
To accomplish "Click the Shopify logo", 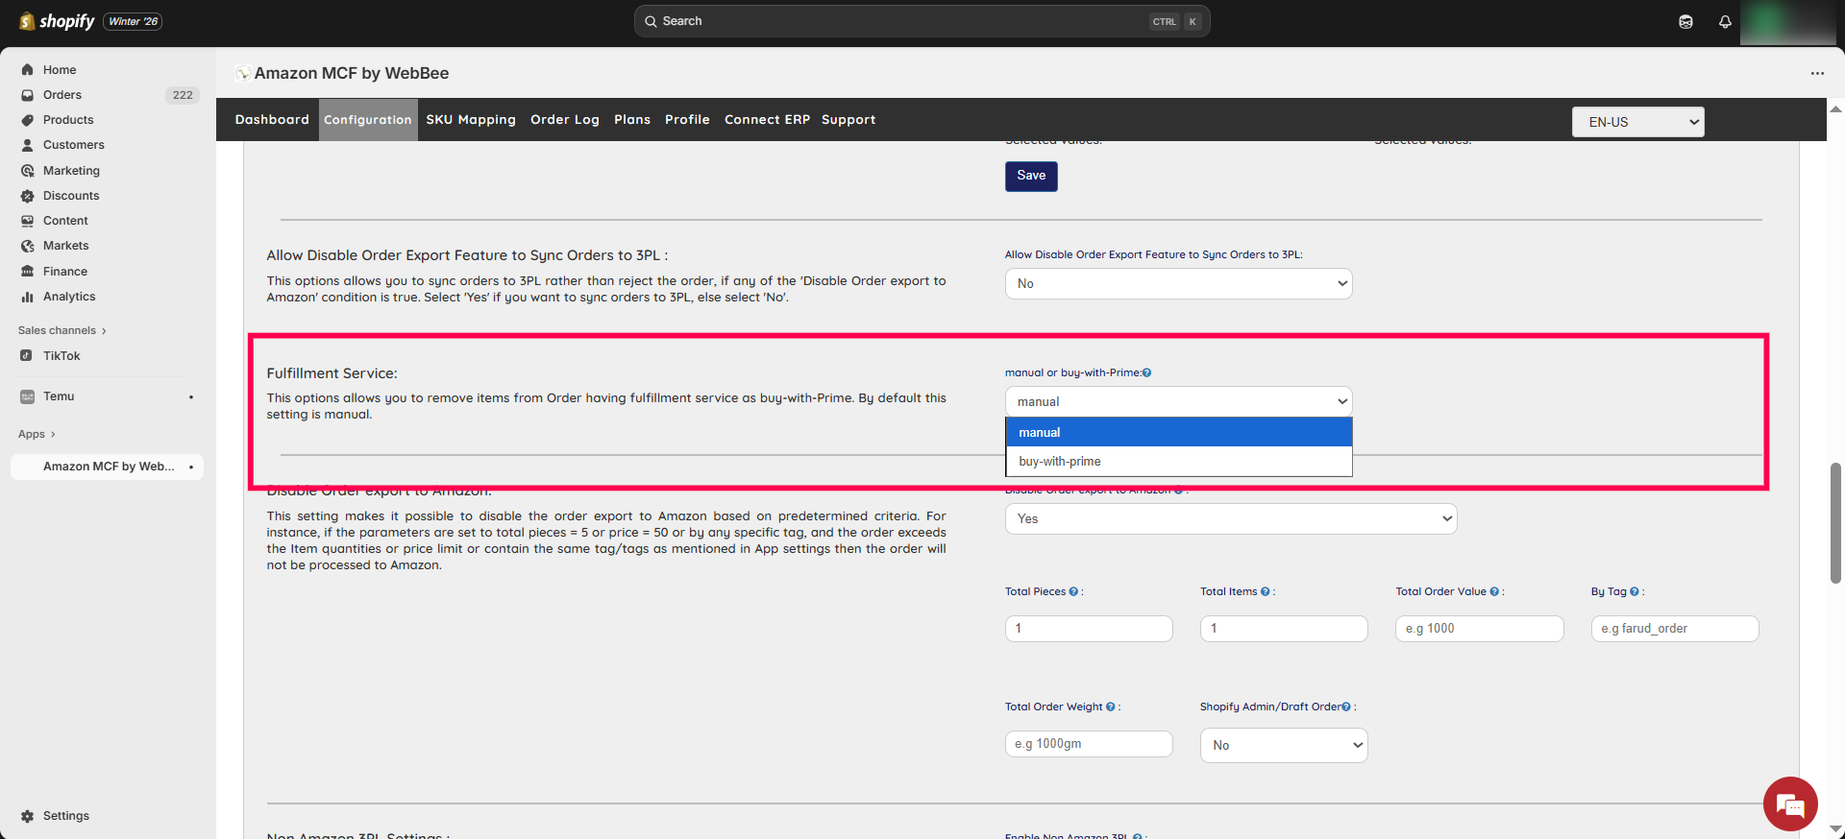I will coord(58,21).
